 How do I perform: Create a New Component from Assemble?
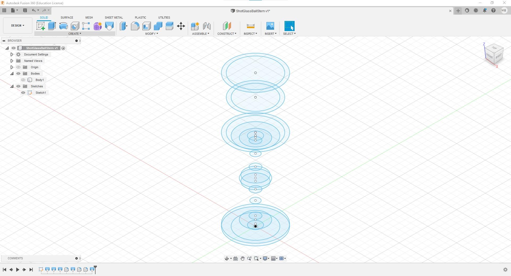click(x=195, y=26)
